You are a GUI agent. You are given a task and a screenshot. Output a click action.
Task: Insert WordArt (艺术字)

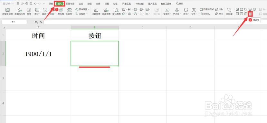pos(177,11)
